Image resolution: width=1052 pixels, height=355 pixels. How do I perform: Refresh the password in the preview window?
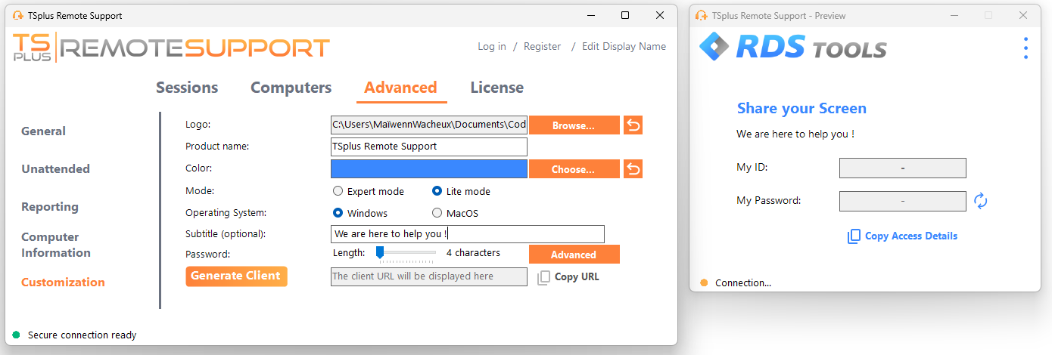coord(981,201)
